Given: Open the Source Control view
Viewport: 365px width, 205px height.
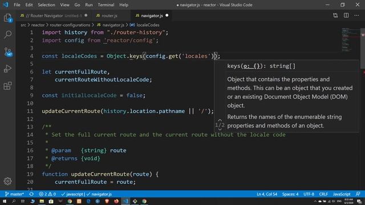Looking at the screenshot, I should (7, 52).
